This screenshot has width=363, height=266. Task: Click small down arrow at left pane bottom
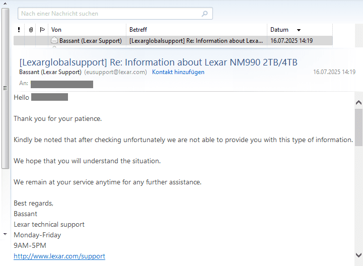[5, 234]
